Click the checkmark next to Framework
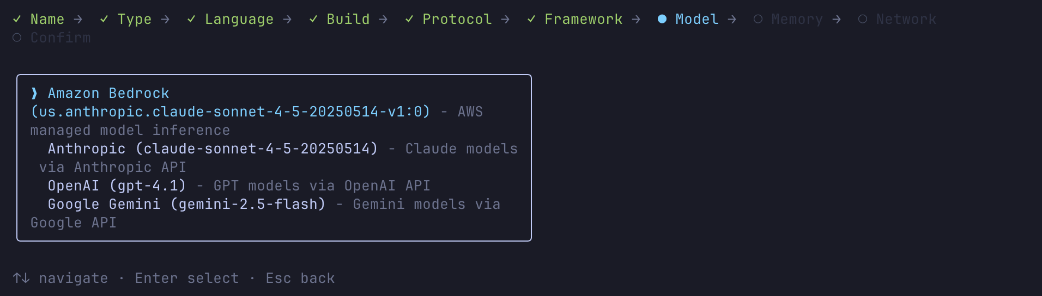The image size is (1042, 296). [x=531, y=19]
